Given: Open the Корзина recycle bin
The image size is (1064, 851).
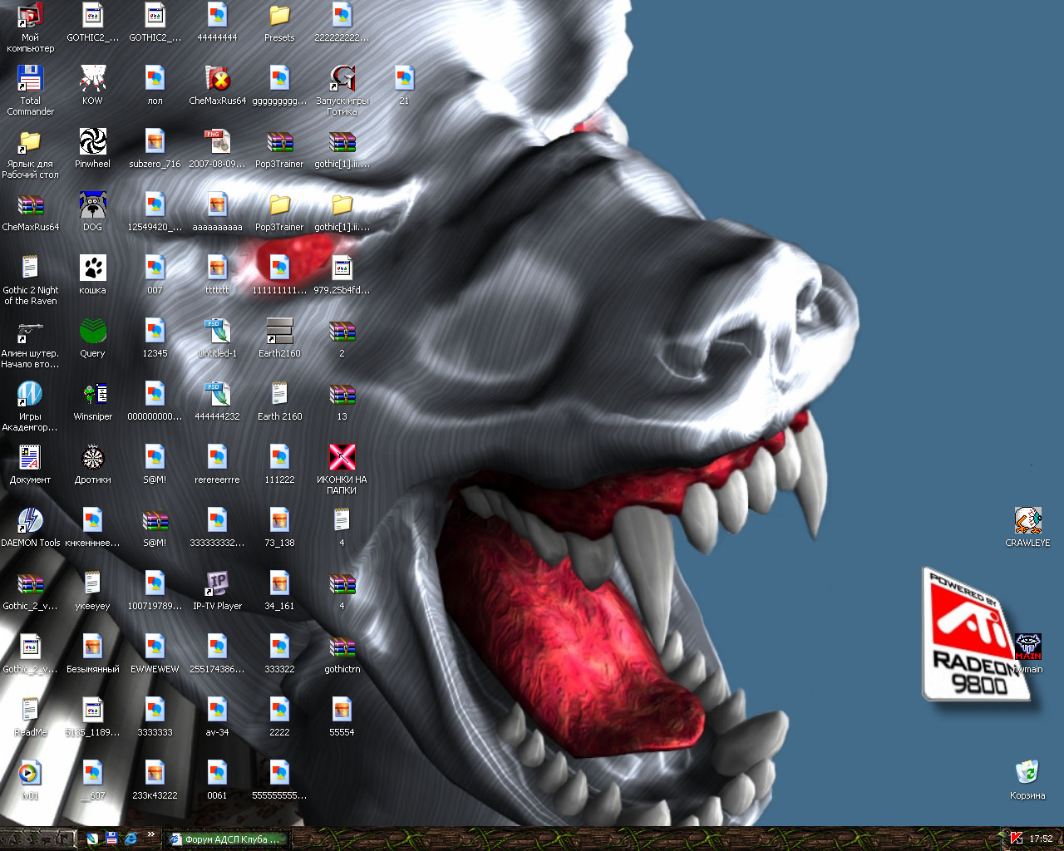Looking at the screenshot, I should coord(1027,775).
